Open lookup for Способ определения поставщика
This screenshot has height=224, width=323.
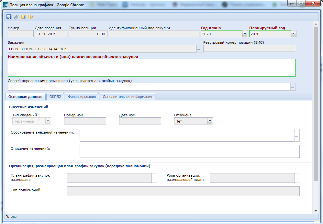pos(293,87)
